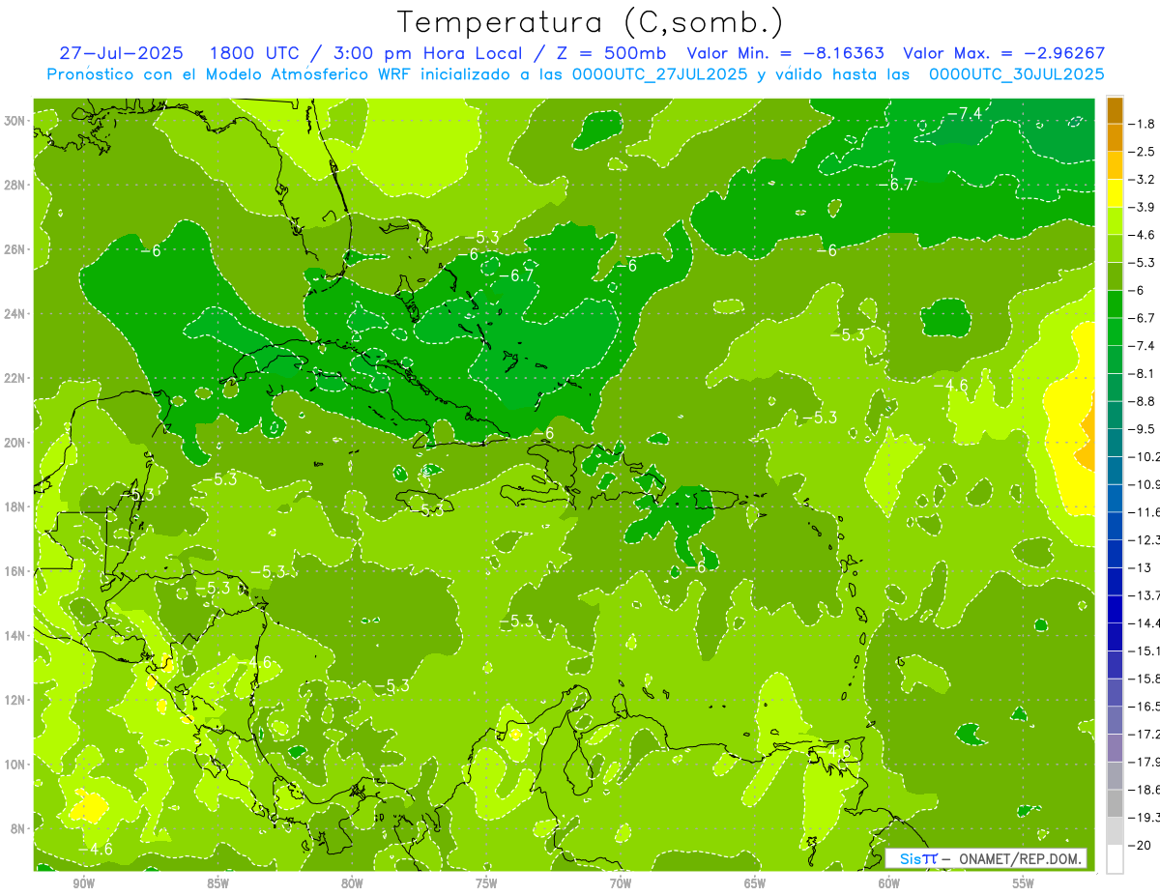
Task: Click the ONAMET/REP.DOM. credit box
Action: (986, 858)
